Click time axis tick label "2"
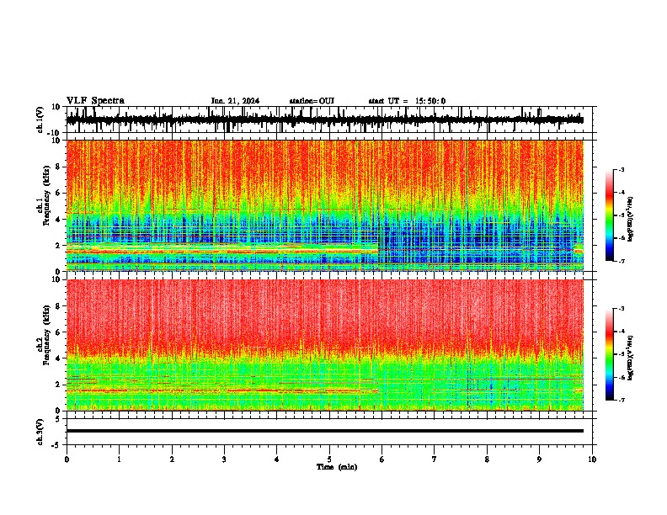Screen dimensions: 667x515 point(172,459)
